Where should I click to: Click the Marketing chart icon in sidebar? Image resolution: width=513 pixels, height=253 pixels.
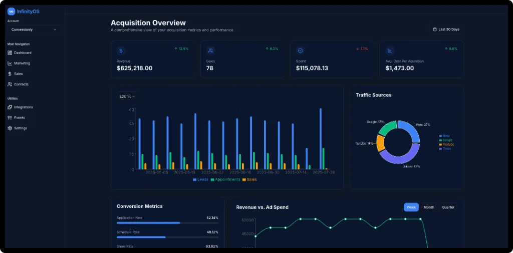pos(10,63)
